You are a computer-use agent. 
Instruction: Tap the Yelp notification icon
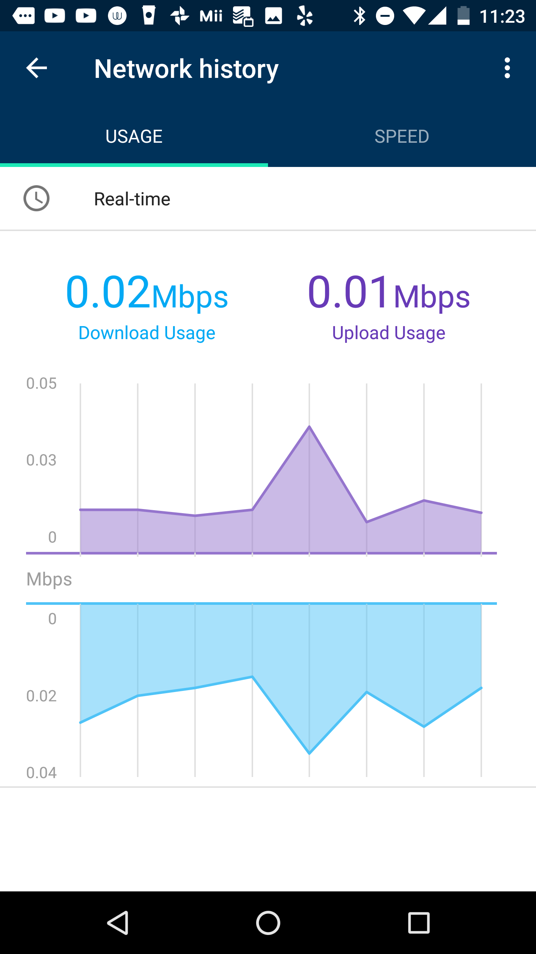[305, 16]
